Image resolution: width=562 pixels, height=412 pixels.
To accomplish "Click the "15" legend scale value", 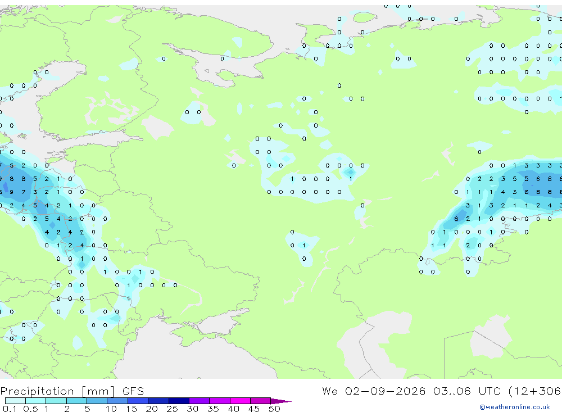I will click(x=132, y=409).
